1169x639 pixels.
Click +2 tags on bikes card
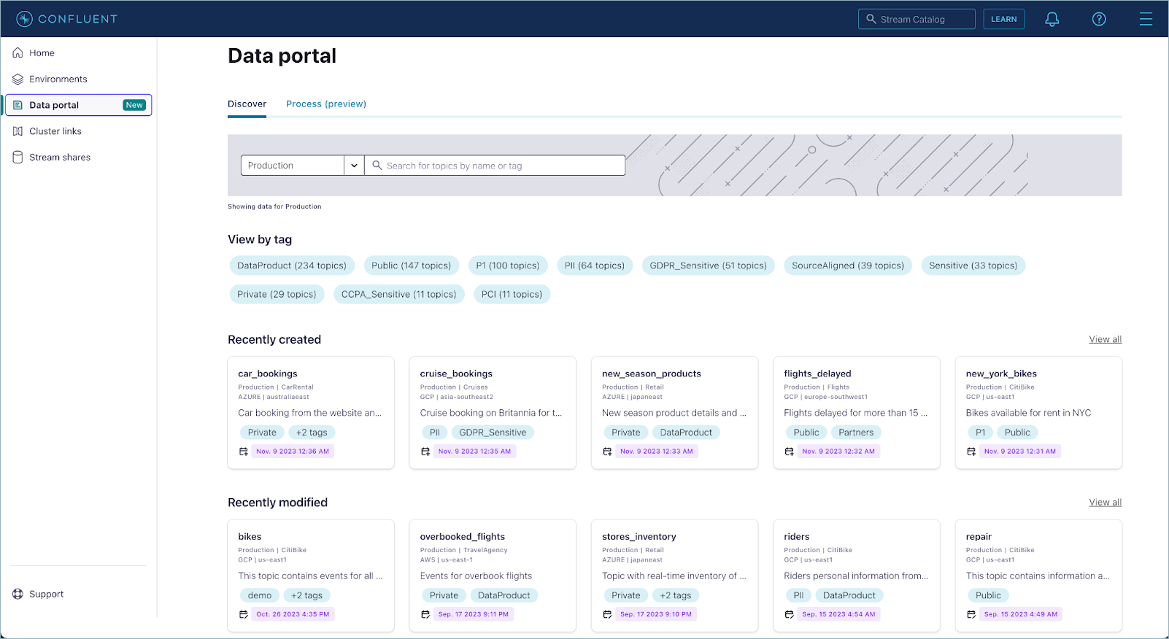point(306,595)
